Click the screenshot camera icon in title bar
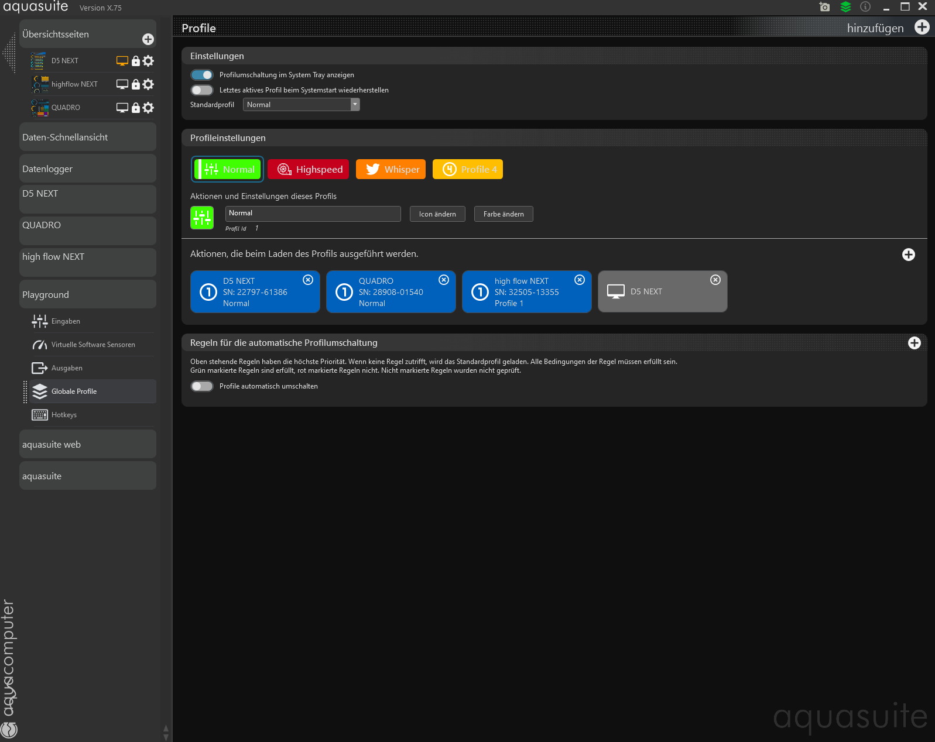Image resolution: width=935 pixels, height=742 pixels. pyautogui.click(x=824, y=7)
